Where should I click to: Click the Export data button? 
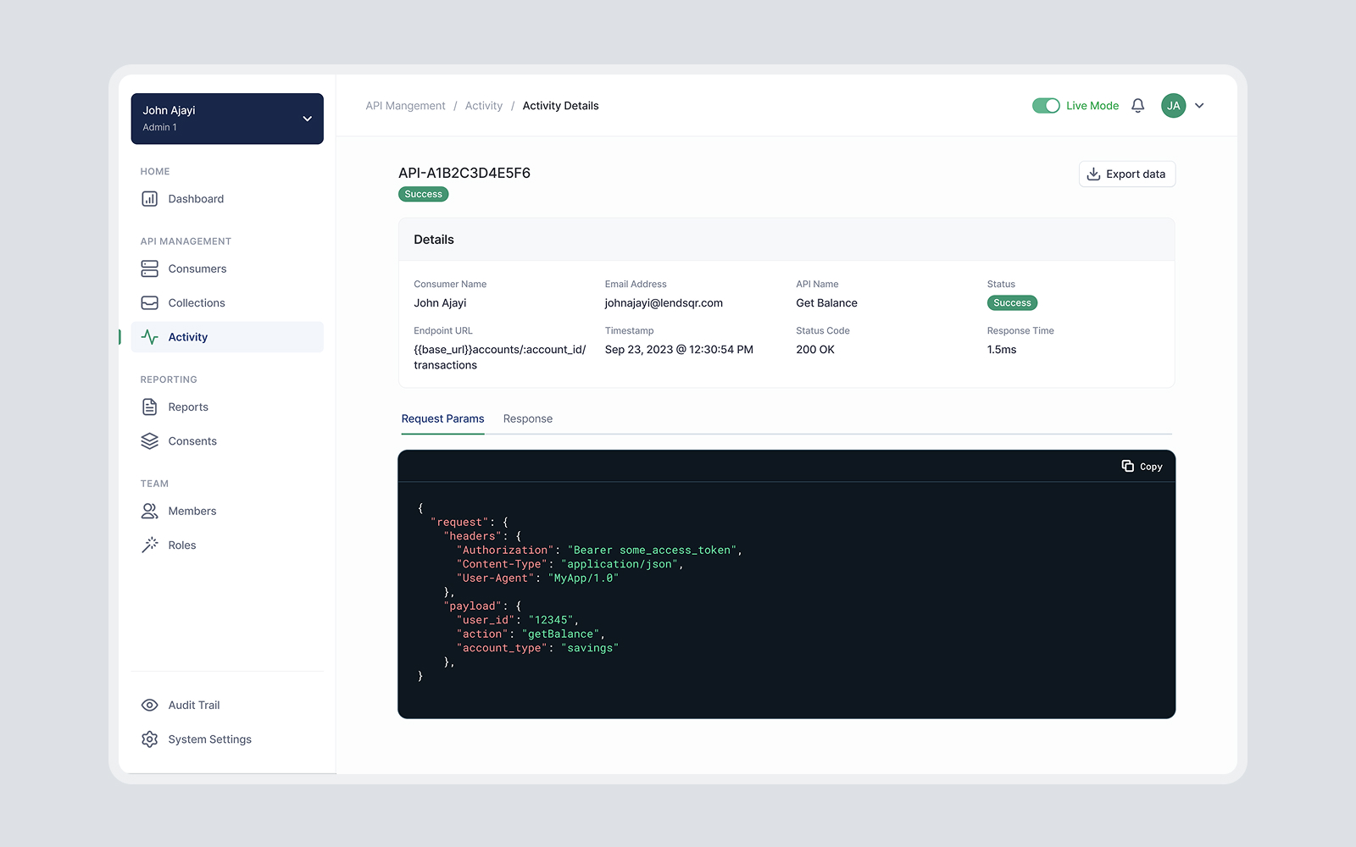pos(1127,174)
